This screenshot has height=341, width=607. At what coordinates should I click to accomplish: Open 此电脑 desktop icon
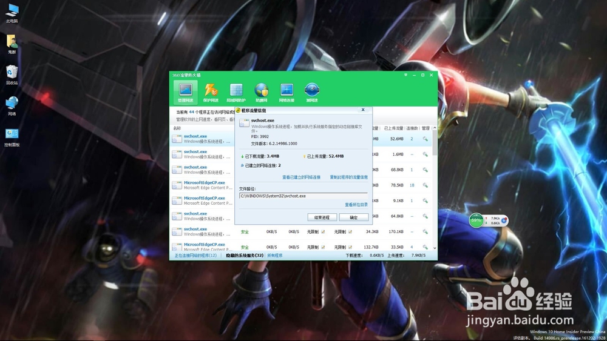click(x=12, y=13)
